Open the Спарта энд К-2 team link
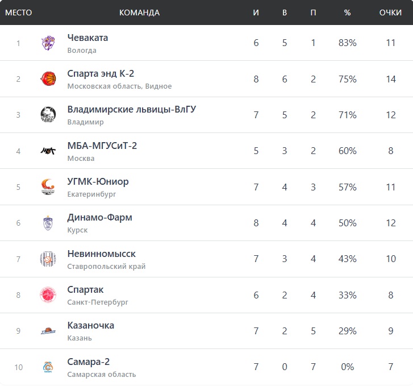Image resolution: width=413 pixels, height=386 pixels. (101, 73)
